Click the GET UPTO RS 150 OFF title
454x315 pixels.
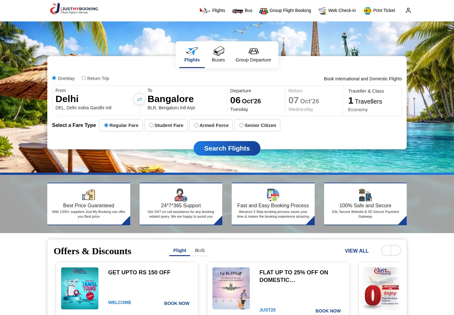139,272
